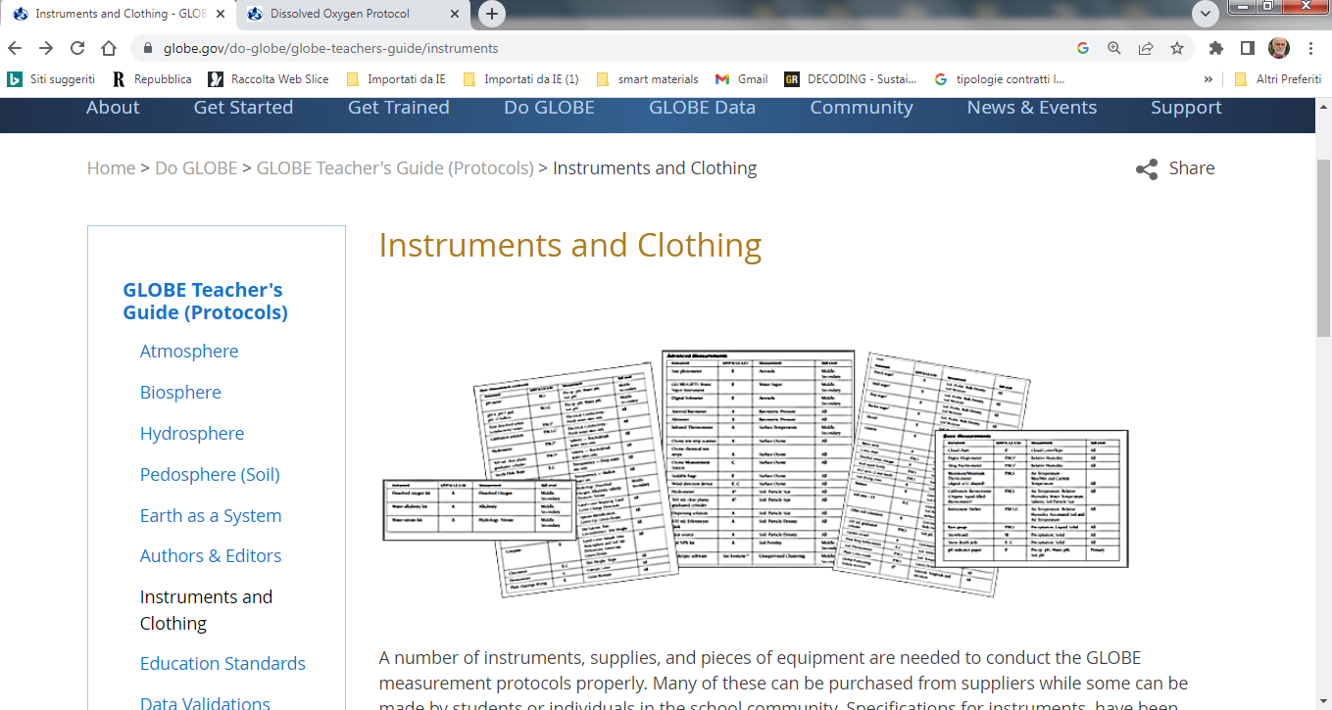This screenshot has height=710, width=1332.
Task: Show more bookmarks with double chevron
Action: pyautogui.click(x=1209, y=79)
